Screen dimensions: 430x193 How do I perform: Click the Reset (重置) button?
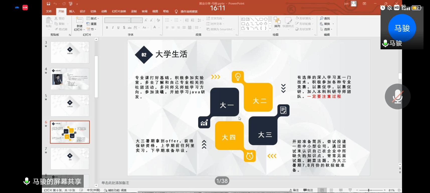pyautogui.click(x=92, y=24)
